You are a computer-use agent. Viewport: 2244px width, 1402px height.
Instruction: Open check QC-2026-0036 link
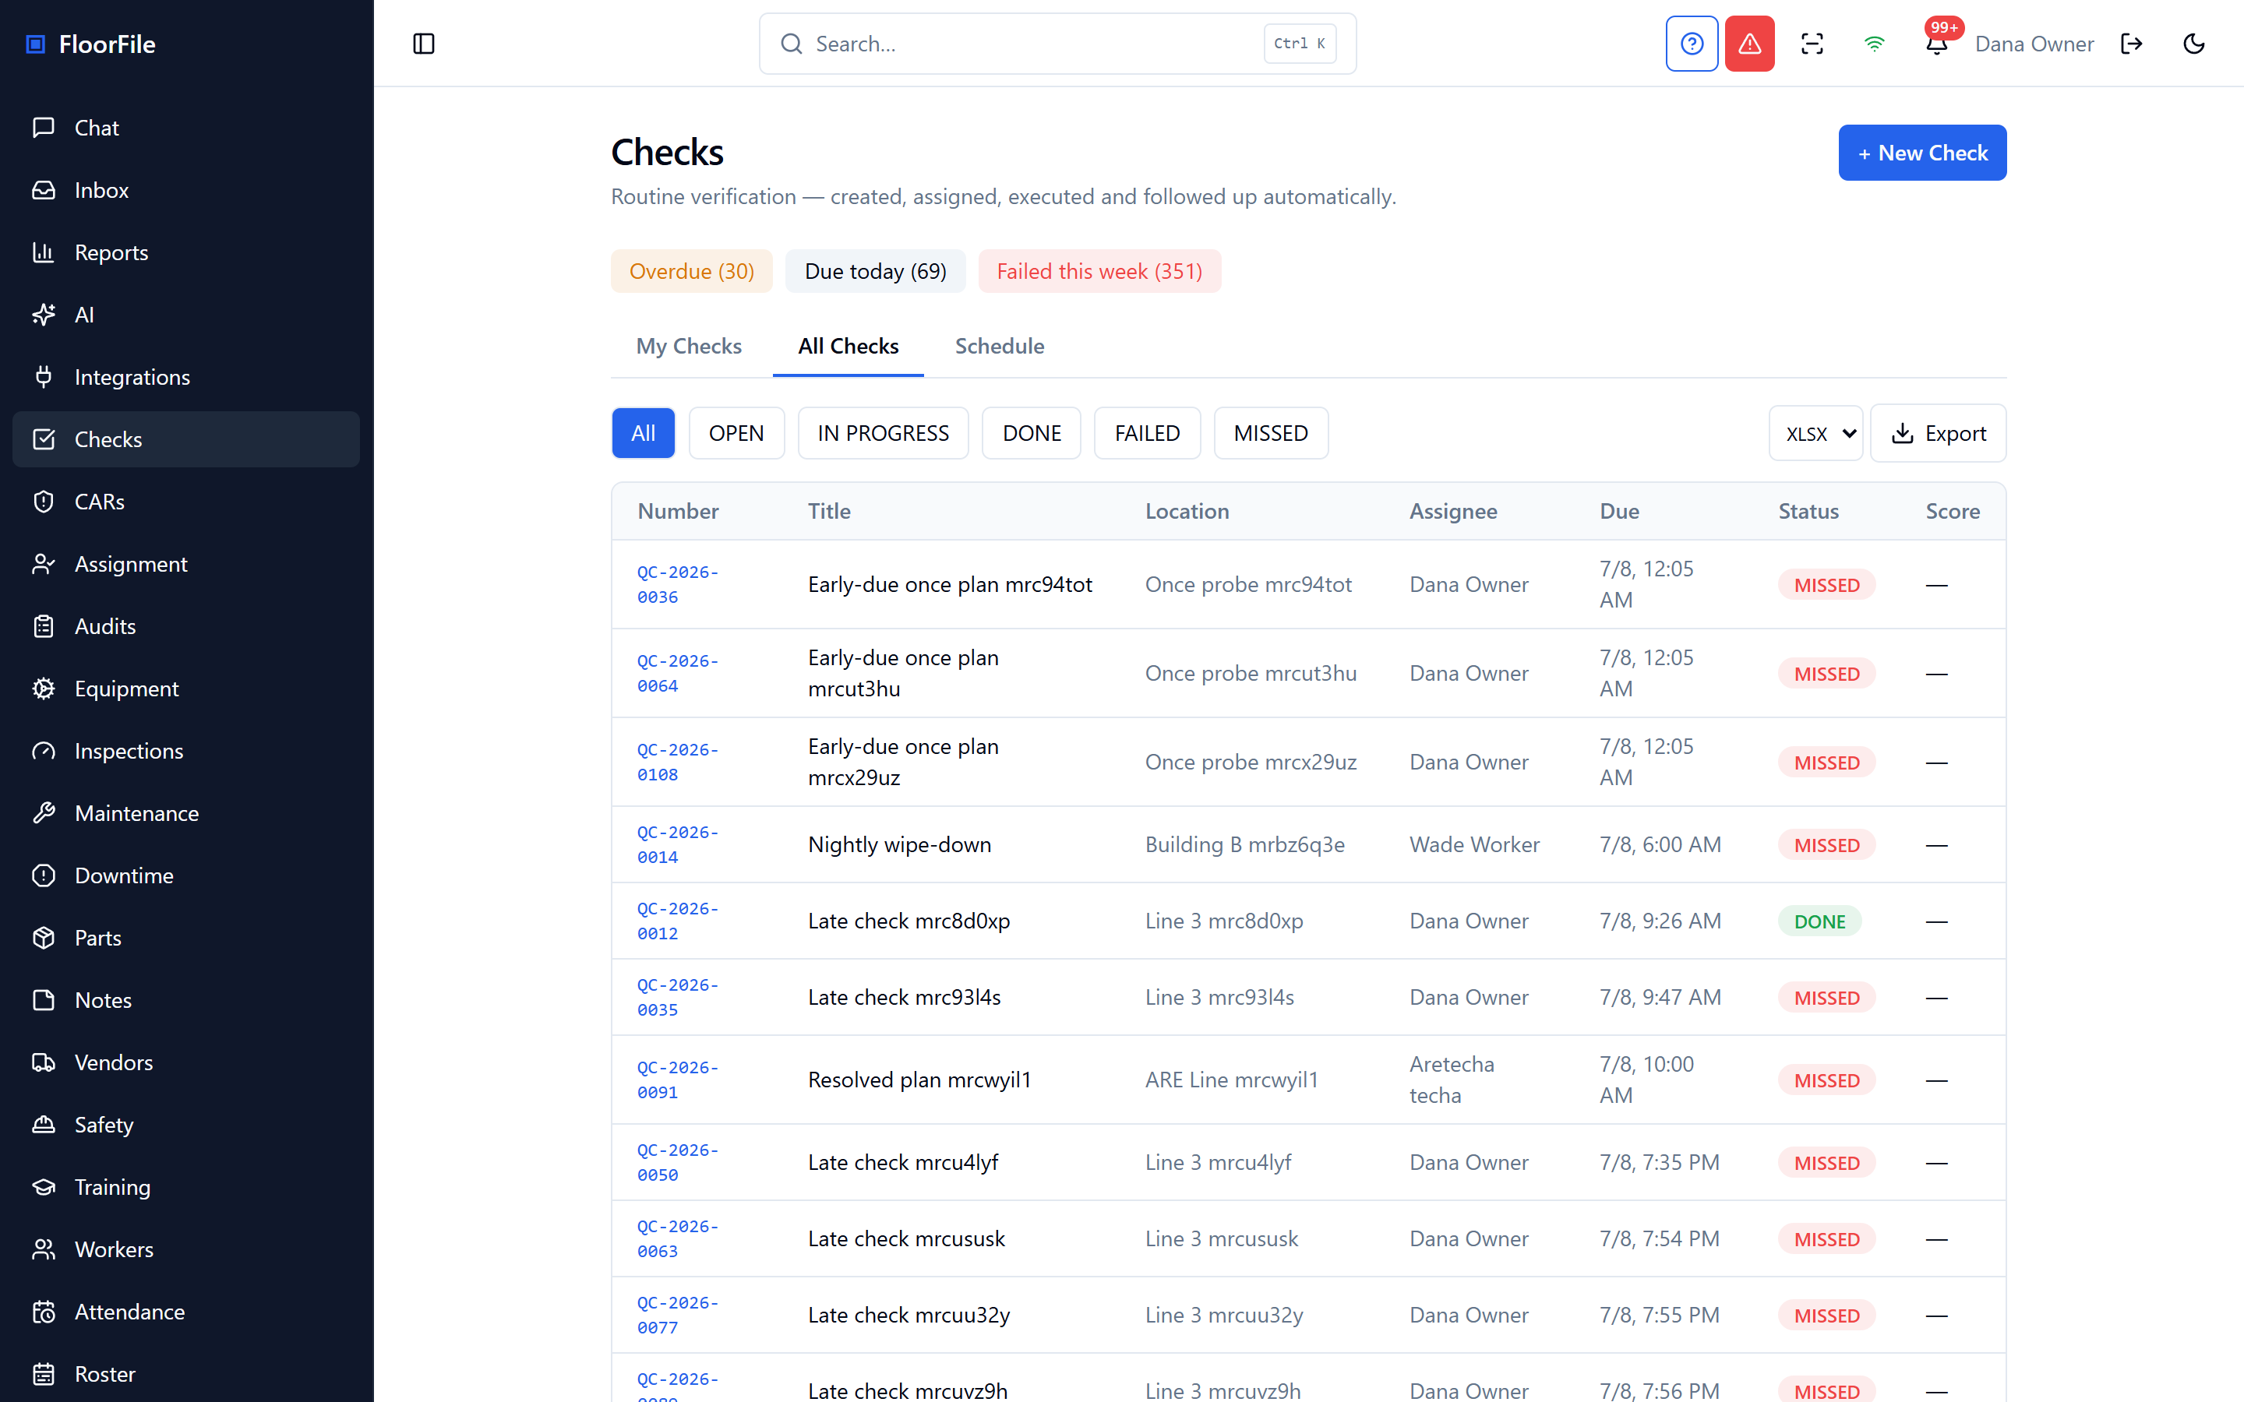tap(678, 584)
